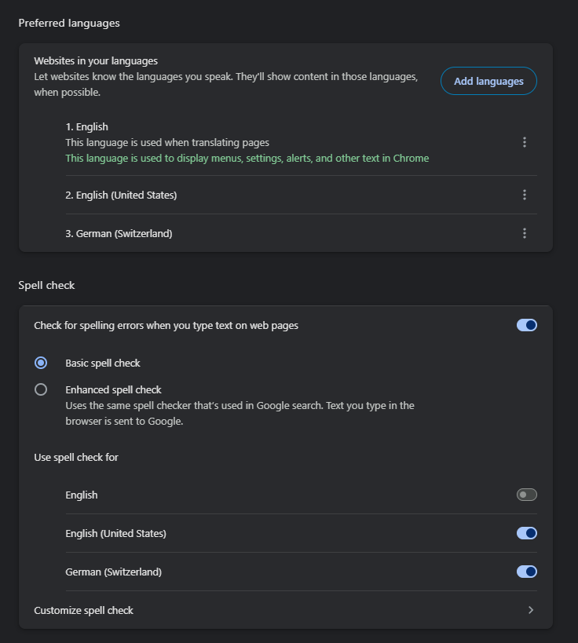This screenshot has width=578, height=643.
Task: Disable spell checking on web pages toggle
Action: point(527,325)
